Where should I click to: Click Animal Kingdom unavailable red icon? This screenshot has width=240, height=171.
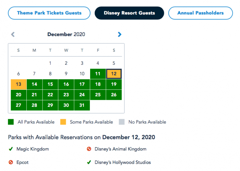pyautogui.click(x=89, y=149)
